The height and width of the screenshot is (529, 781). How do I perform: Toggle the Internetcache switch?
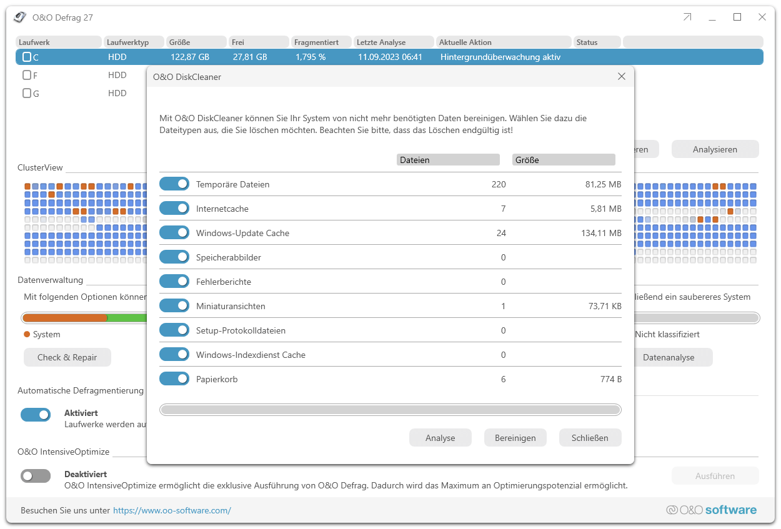(x=174, y=208)
